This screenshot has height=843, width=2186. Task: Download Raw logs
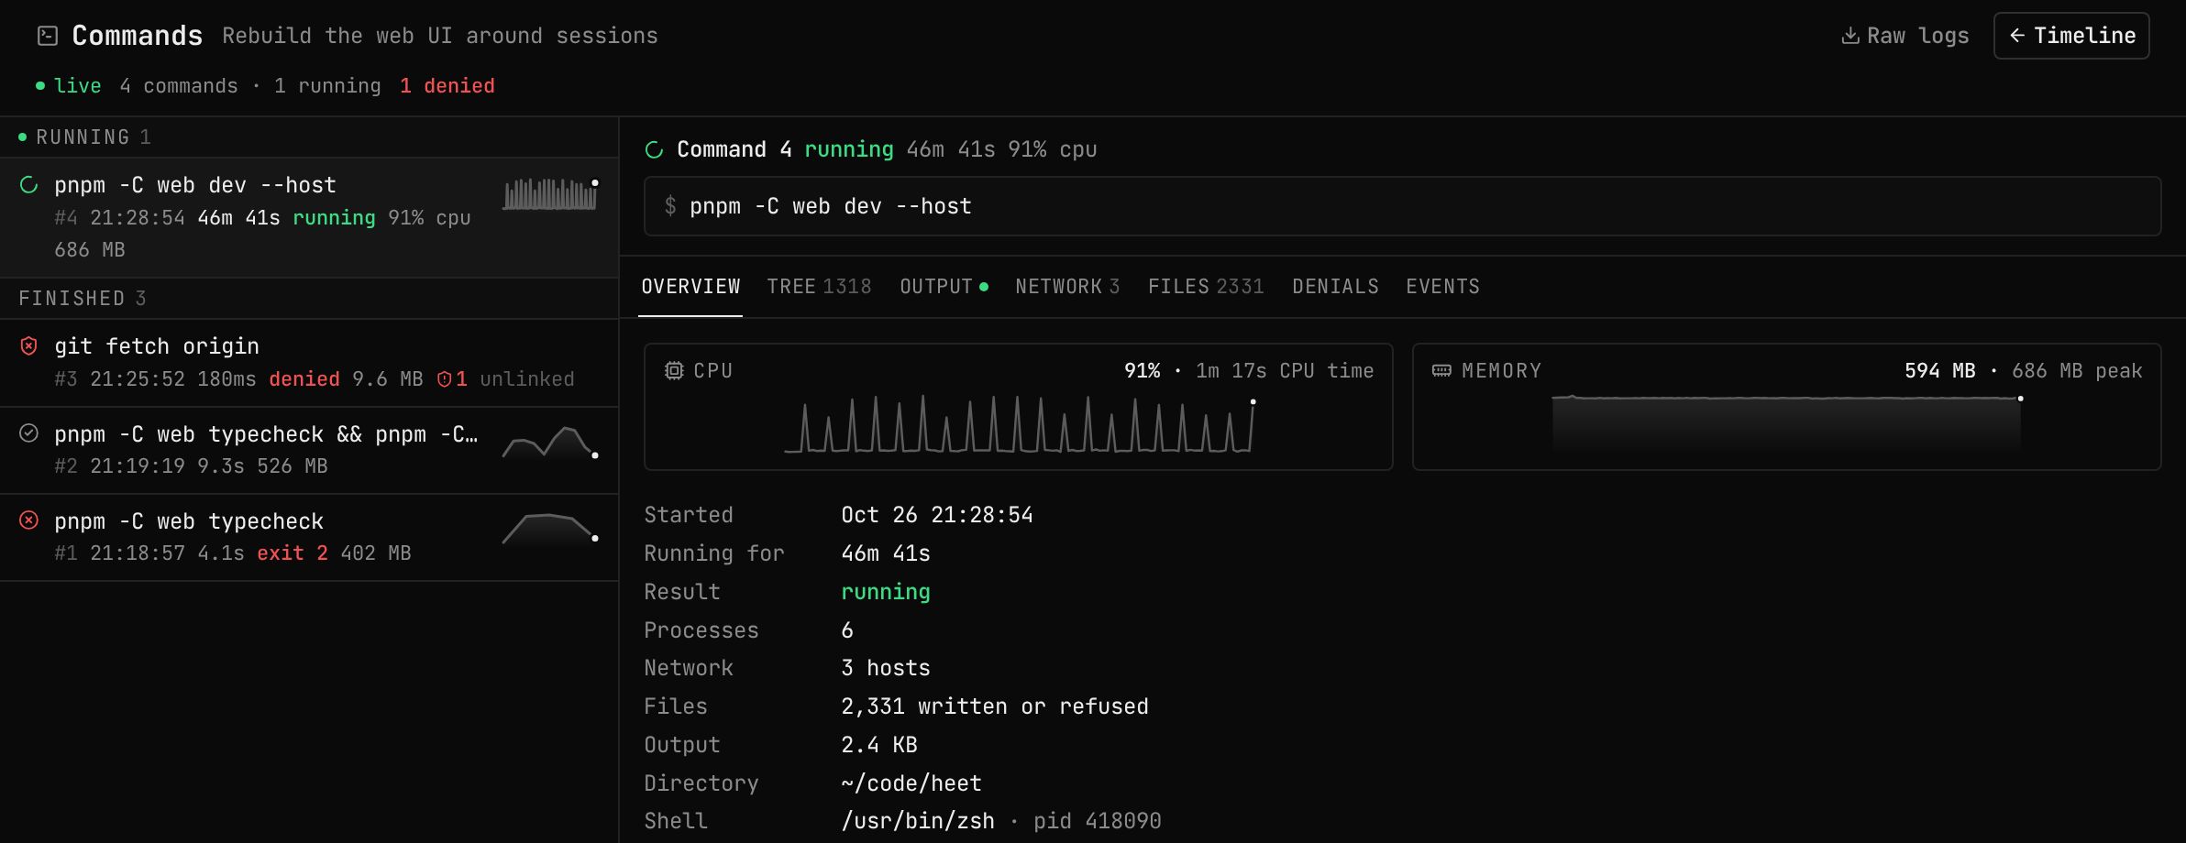coord(1905,36)
